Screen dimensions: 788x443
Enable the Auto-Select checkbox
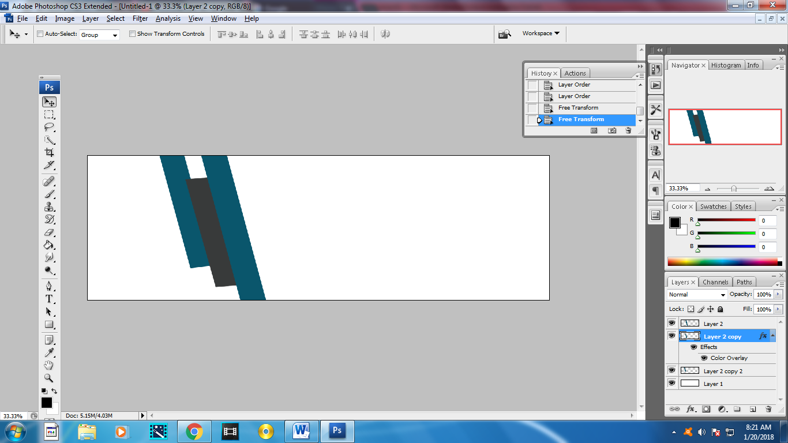40,34
